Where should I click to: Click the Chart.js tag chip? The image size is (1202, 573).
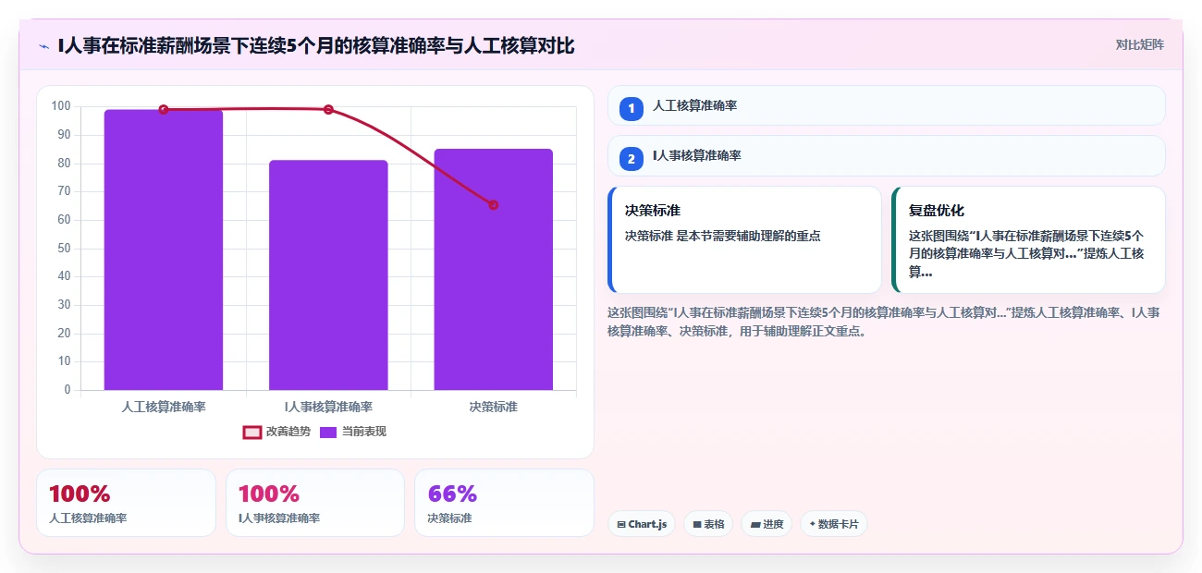pos(642,524)
